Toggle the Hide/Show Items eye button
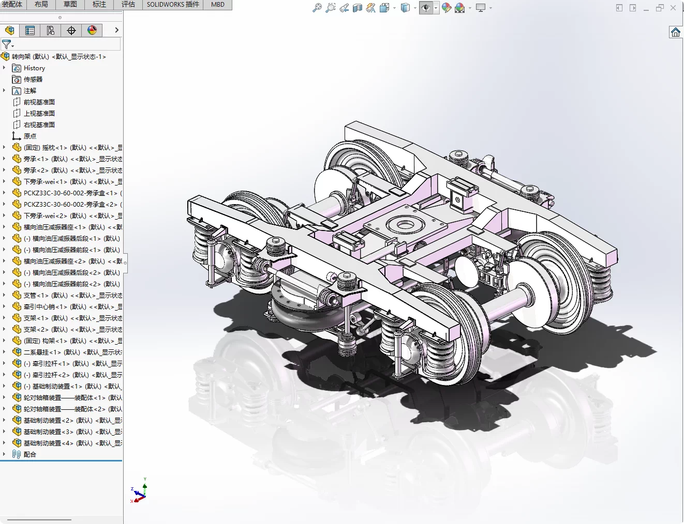 point(426,8)
